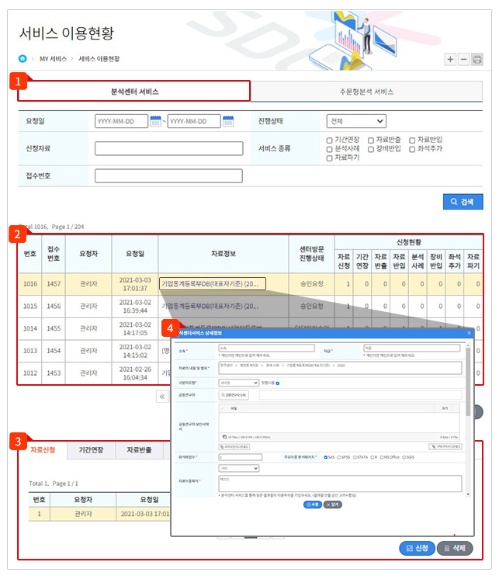Click the 검색 search button
This screenshot has width=499, height=579.
[463, 202]
